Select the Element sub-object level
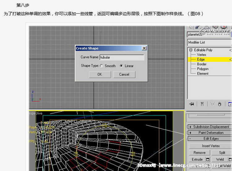The image size is (232, 171). point(203,74)
